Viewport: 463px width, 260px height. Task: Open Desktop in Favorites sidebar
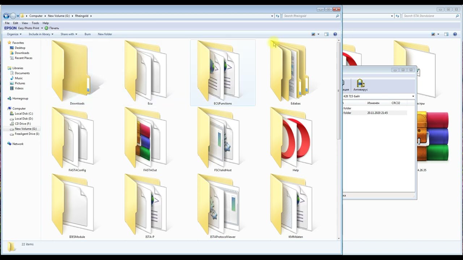[x=20, y=48]
